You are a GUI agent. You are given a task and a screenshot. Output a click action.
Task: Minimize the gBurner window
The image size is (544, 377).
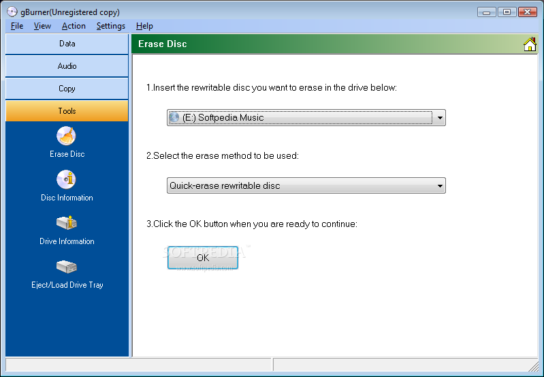click(x=486, y=12)
